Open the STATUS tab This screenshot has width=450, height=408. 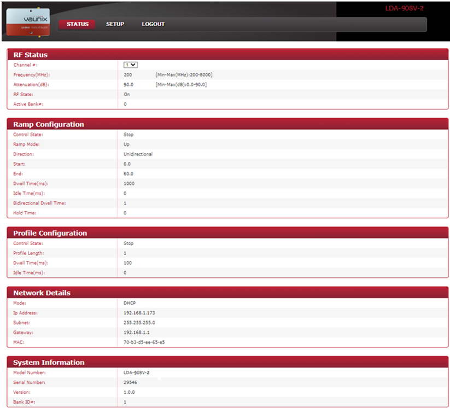77,24
